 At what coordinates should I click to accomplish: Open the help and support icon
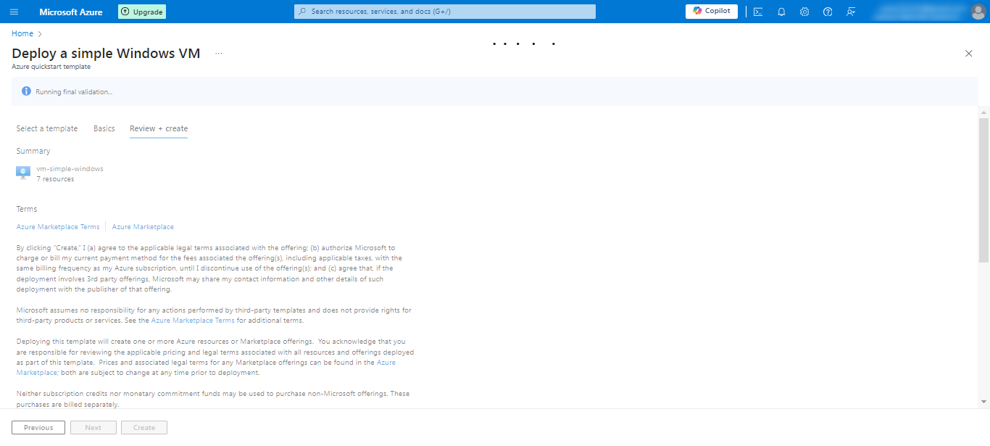tap(828, 12)
